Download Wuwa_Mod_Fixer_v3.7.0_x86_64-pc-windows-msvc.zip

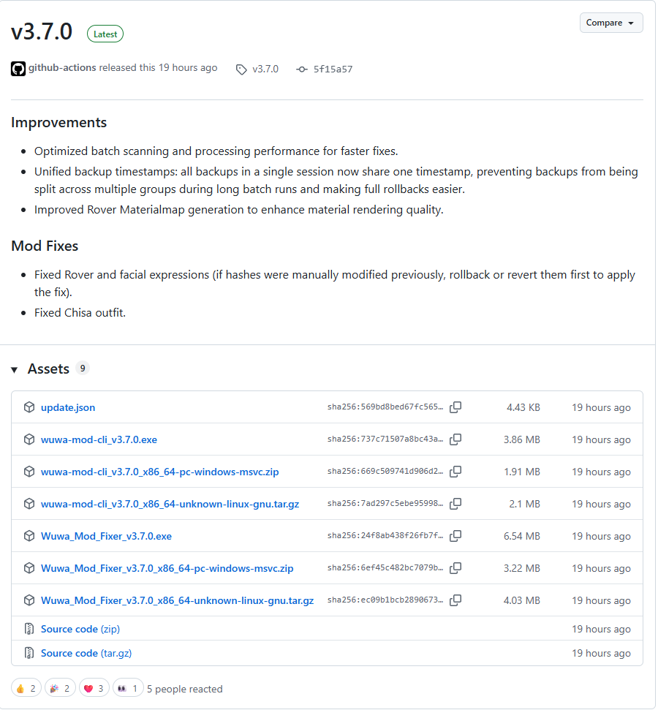(x=167, y=568)
